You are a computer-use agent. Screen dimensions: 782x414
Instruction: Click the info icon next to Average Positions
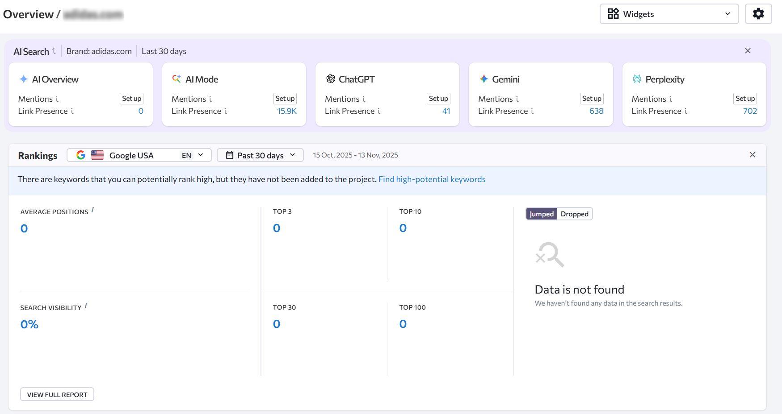tap(93, 210)
